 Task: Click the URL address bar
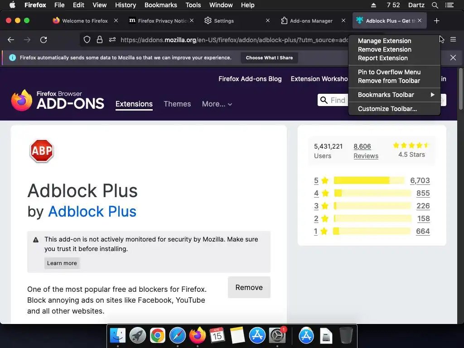point(234,40)
